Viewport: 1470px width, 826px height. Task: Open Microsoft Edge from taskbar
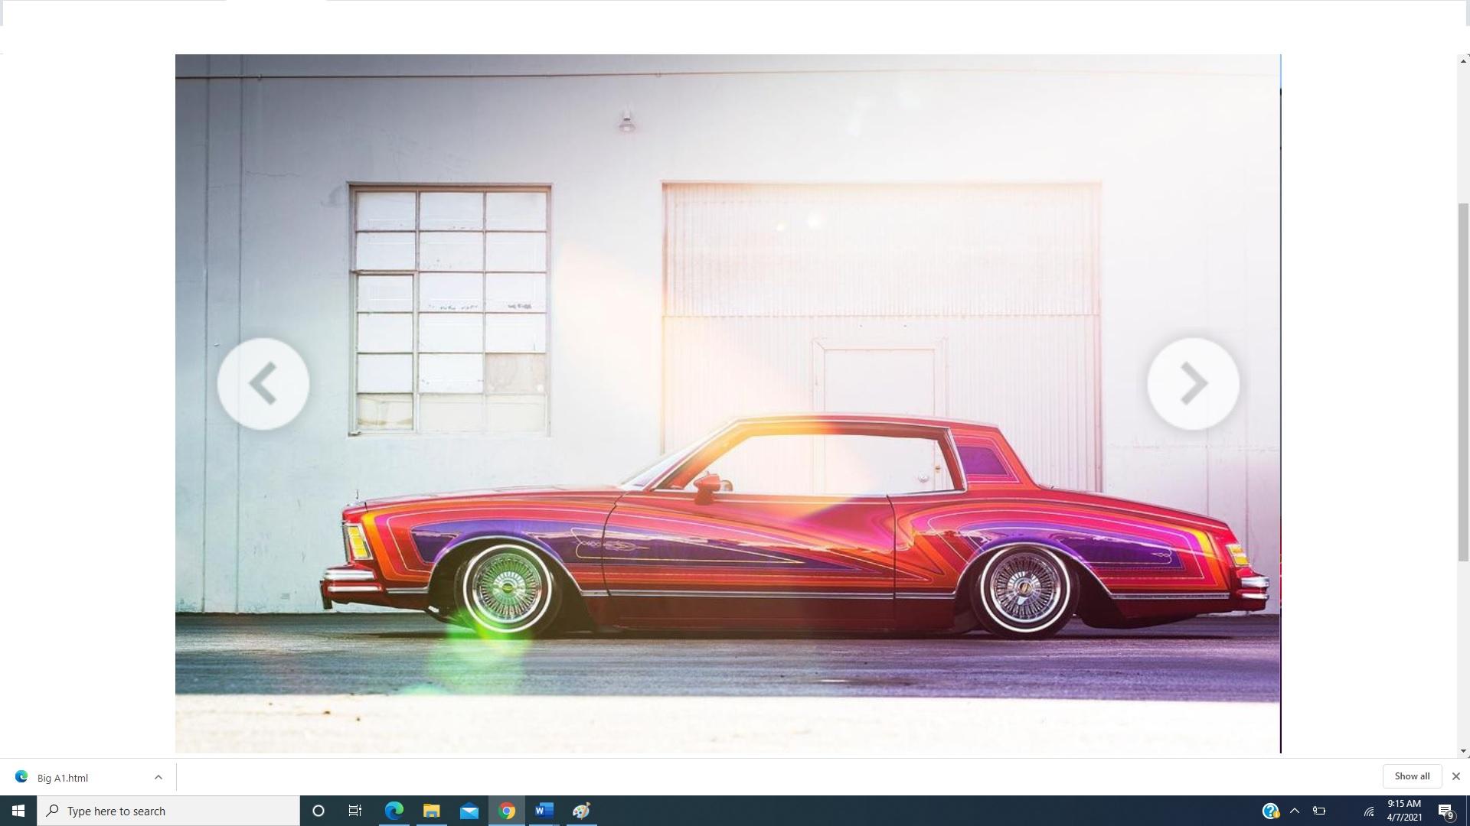tap(394, 811)
